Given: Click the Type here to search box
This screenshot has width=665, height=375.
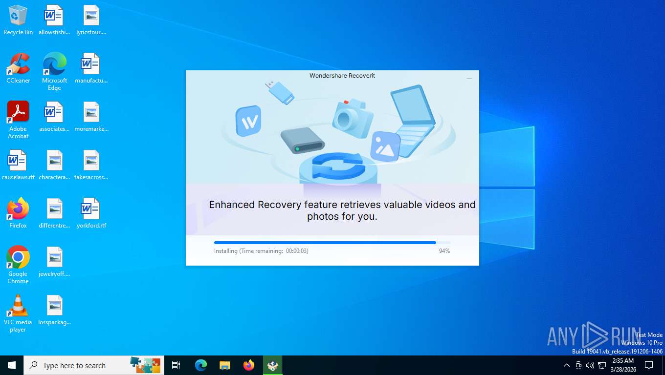Looking at the screenshot, I should (x=94, y=365).
